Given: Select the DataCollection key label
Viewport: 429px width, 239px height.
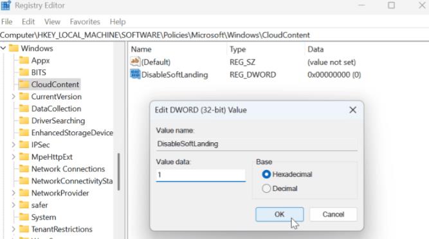Looking at the screenshot, I should [56, 108].
